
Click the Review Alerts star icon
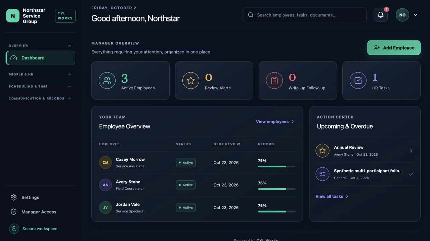coord(191,81)
